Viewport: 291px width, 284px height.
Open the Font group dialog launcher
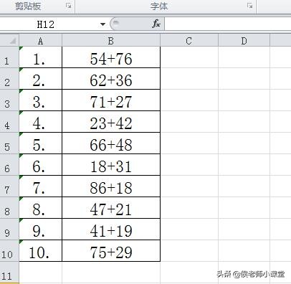tap(250, 6)
